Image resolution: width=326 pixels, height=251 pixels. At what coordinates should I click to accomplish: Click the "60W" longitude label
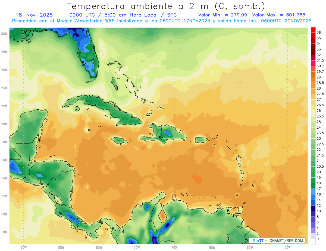point(250,247)
